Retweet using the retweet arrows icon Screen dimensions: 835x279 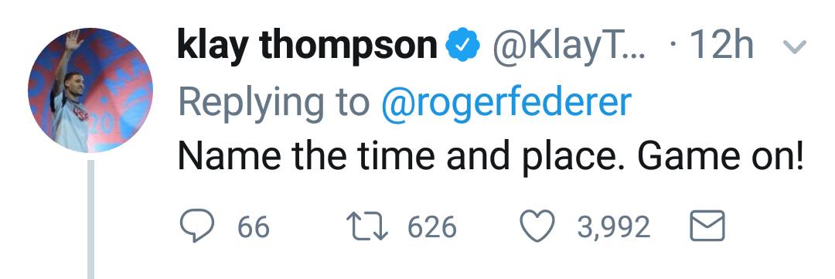pos(368,226)
